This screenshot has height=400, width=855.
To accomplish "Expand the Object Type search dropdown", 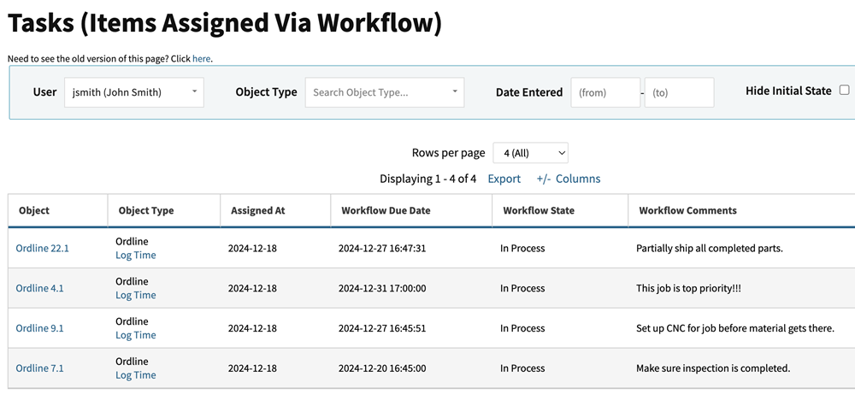I will 384,92.
